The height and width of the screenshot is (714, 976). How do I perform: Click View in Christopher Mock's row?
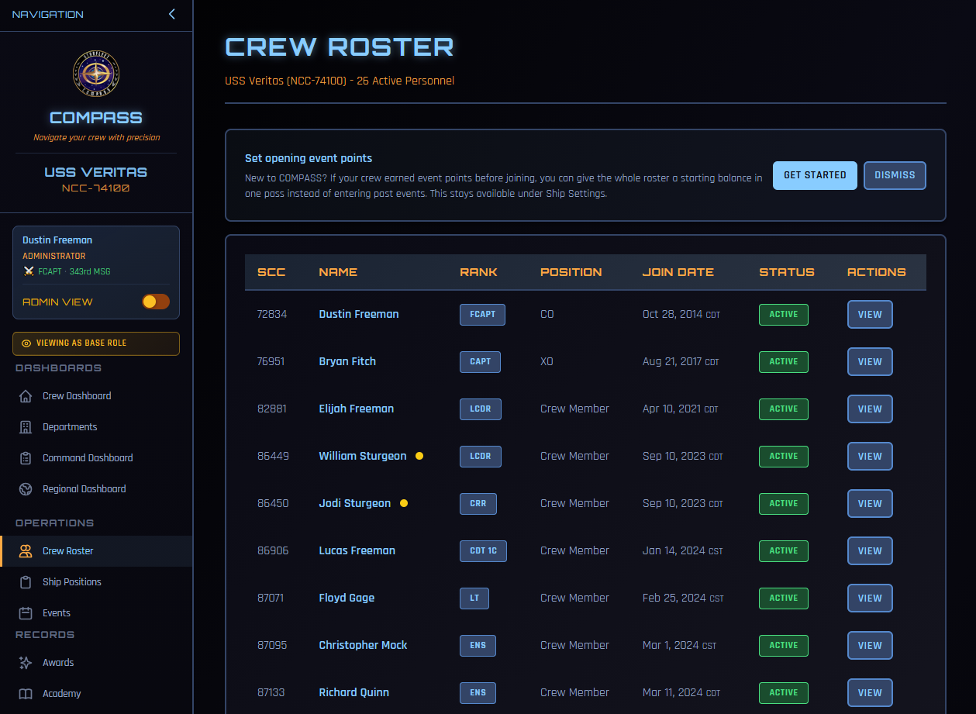click(870, 646)
